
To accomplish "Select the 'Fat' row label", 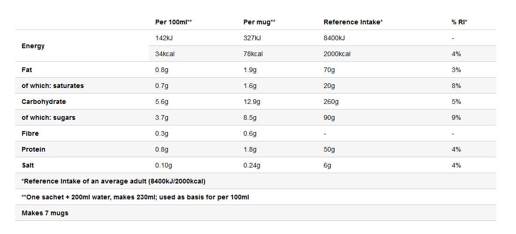I will [x=26, y=70].
